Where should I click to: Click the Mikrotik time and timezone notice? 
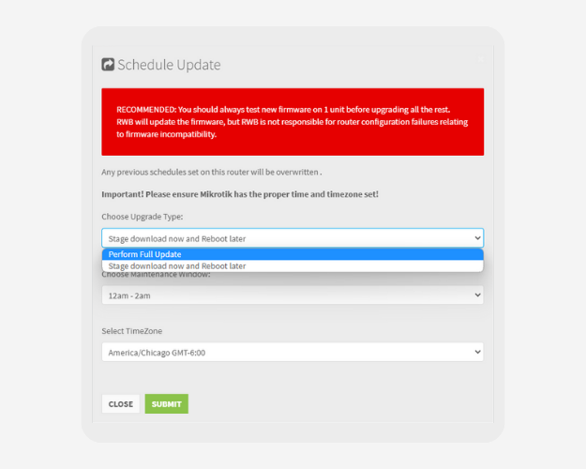(x=240, y=194)
